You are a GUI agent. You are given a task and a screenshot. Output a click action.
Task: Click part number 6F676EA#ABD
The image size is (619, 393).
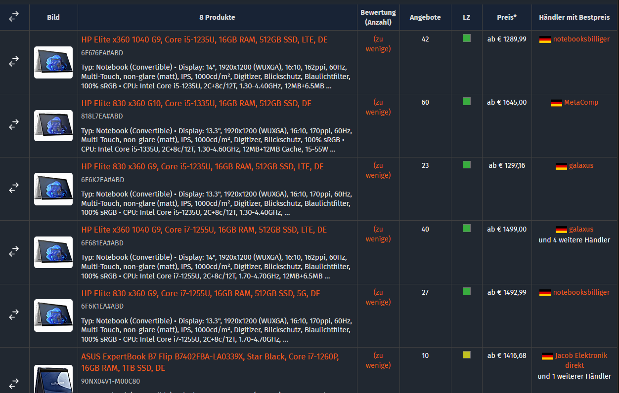point(102,53)
